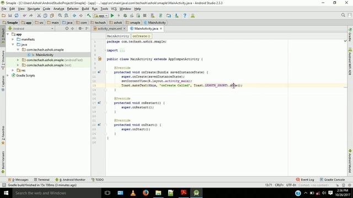The width and height of the screenshot is (353, 198).
Task: Toggle the Structure side panel tab
Action: pos(3,60)
